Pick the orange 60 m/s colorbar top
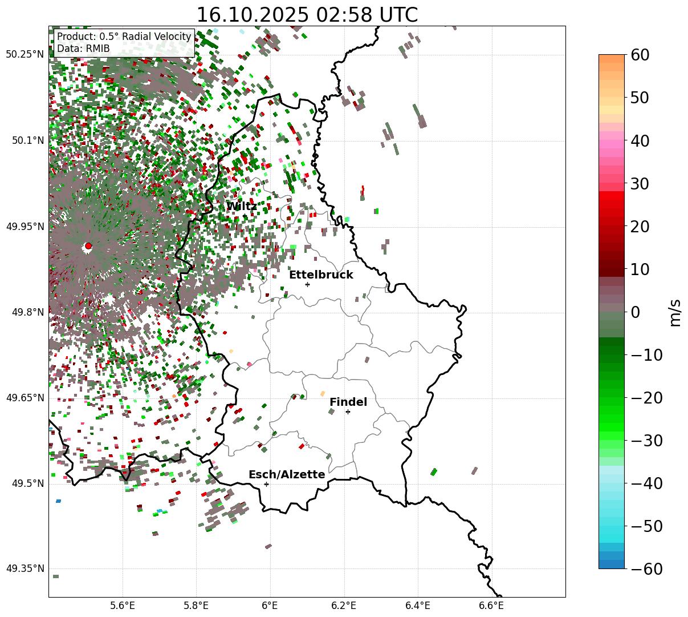This screenshot has width=688, height=617. click(x=611, y=58)
